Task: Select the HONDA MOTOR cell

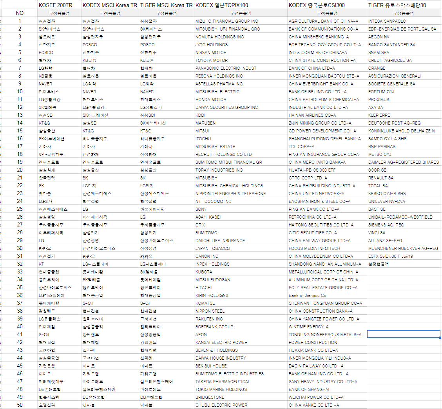Action: (x=241, y=99)
